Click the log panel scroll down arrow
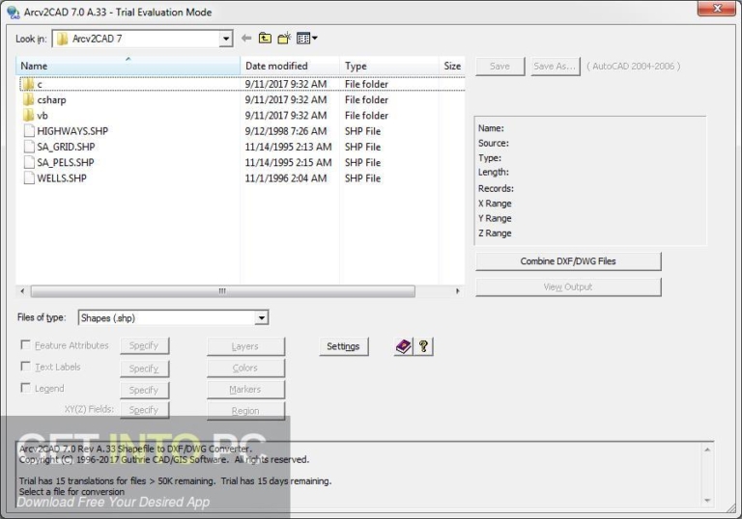 pos(707,500)
